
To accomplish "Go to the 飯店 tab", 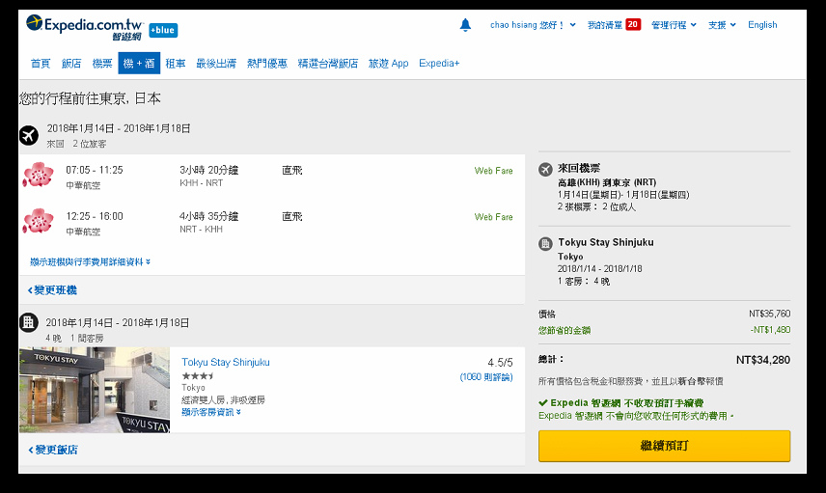I will [x=71, y=64].
